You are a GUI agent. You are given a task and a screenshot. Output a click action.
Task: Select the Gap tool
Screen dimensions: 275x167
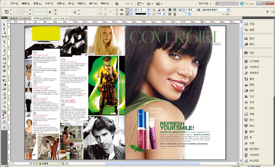(4, 37)
